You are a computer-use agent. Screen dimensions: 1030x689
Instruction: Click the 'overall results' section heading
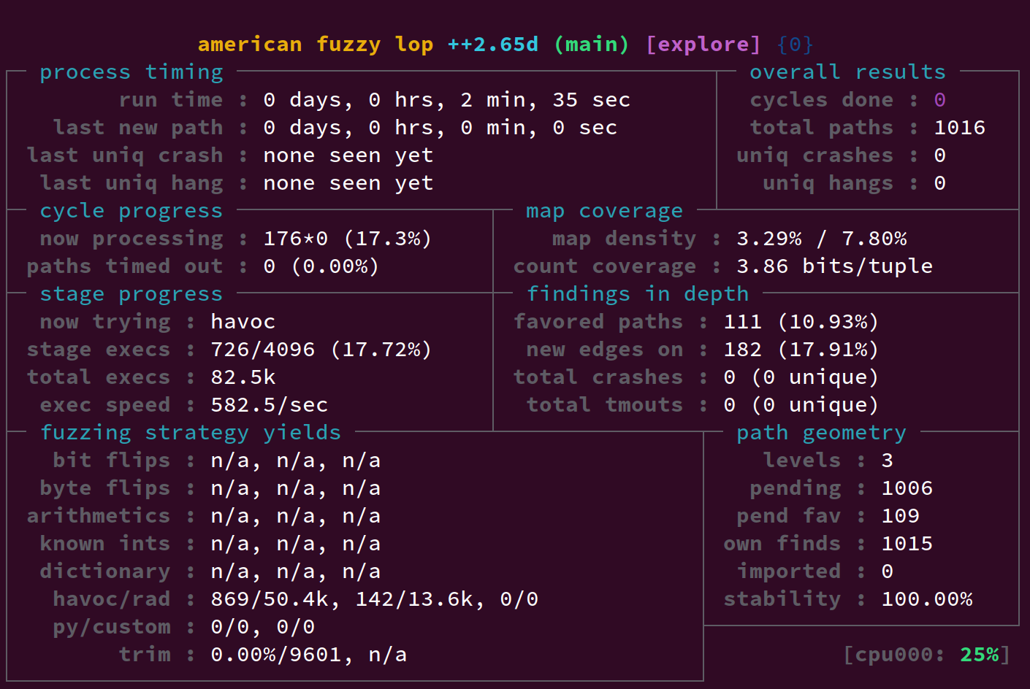pyautogui.click(x=847, y=72)
